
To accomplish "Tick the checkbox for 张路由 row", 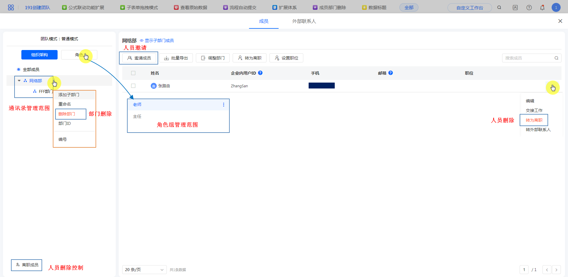I will pyautogui.click(x=133, y=86).
